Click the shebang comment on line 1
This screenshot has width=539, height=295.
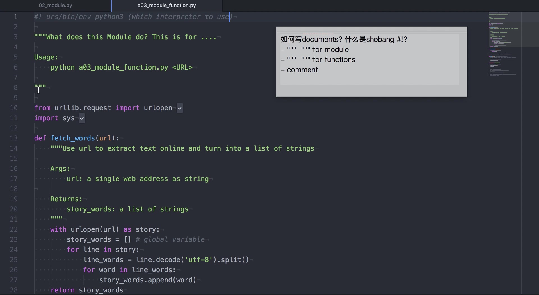(133, 17)
